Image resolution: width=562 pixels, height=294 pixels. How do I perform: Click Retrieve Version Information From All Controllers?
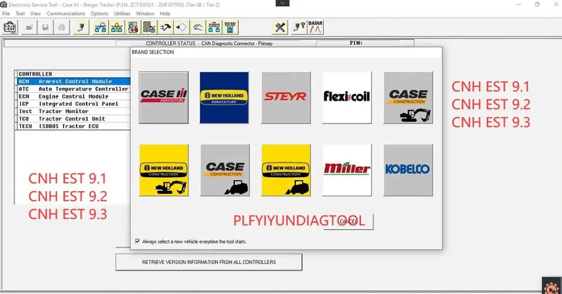click(209, 262)
